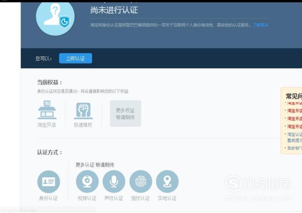Click the unverified user avatar icon
Screen dimensions: 302x213
pyautogui.click(x=55, y=18)
